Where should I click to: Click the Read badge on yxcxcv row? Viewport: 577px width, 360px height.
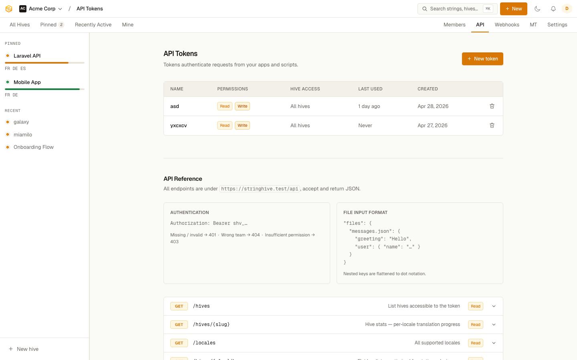click(x=225, y=126)
